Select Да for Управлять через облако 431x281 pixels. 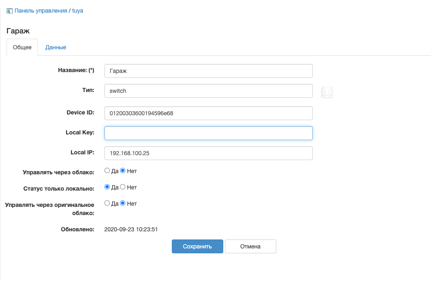coord(107,171)
